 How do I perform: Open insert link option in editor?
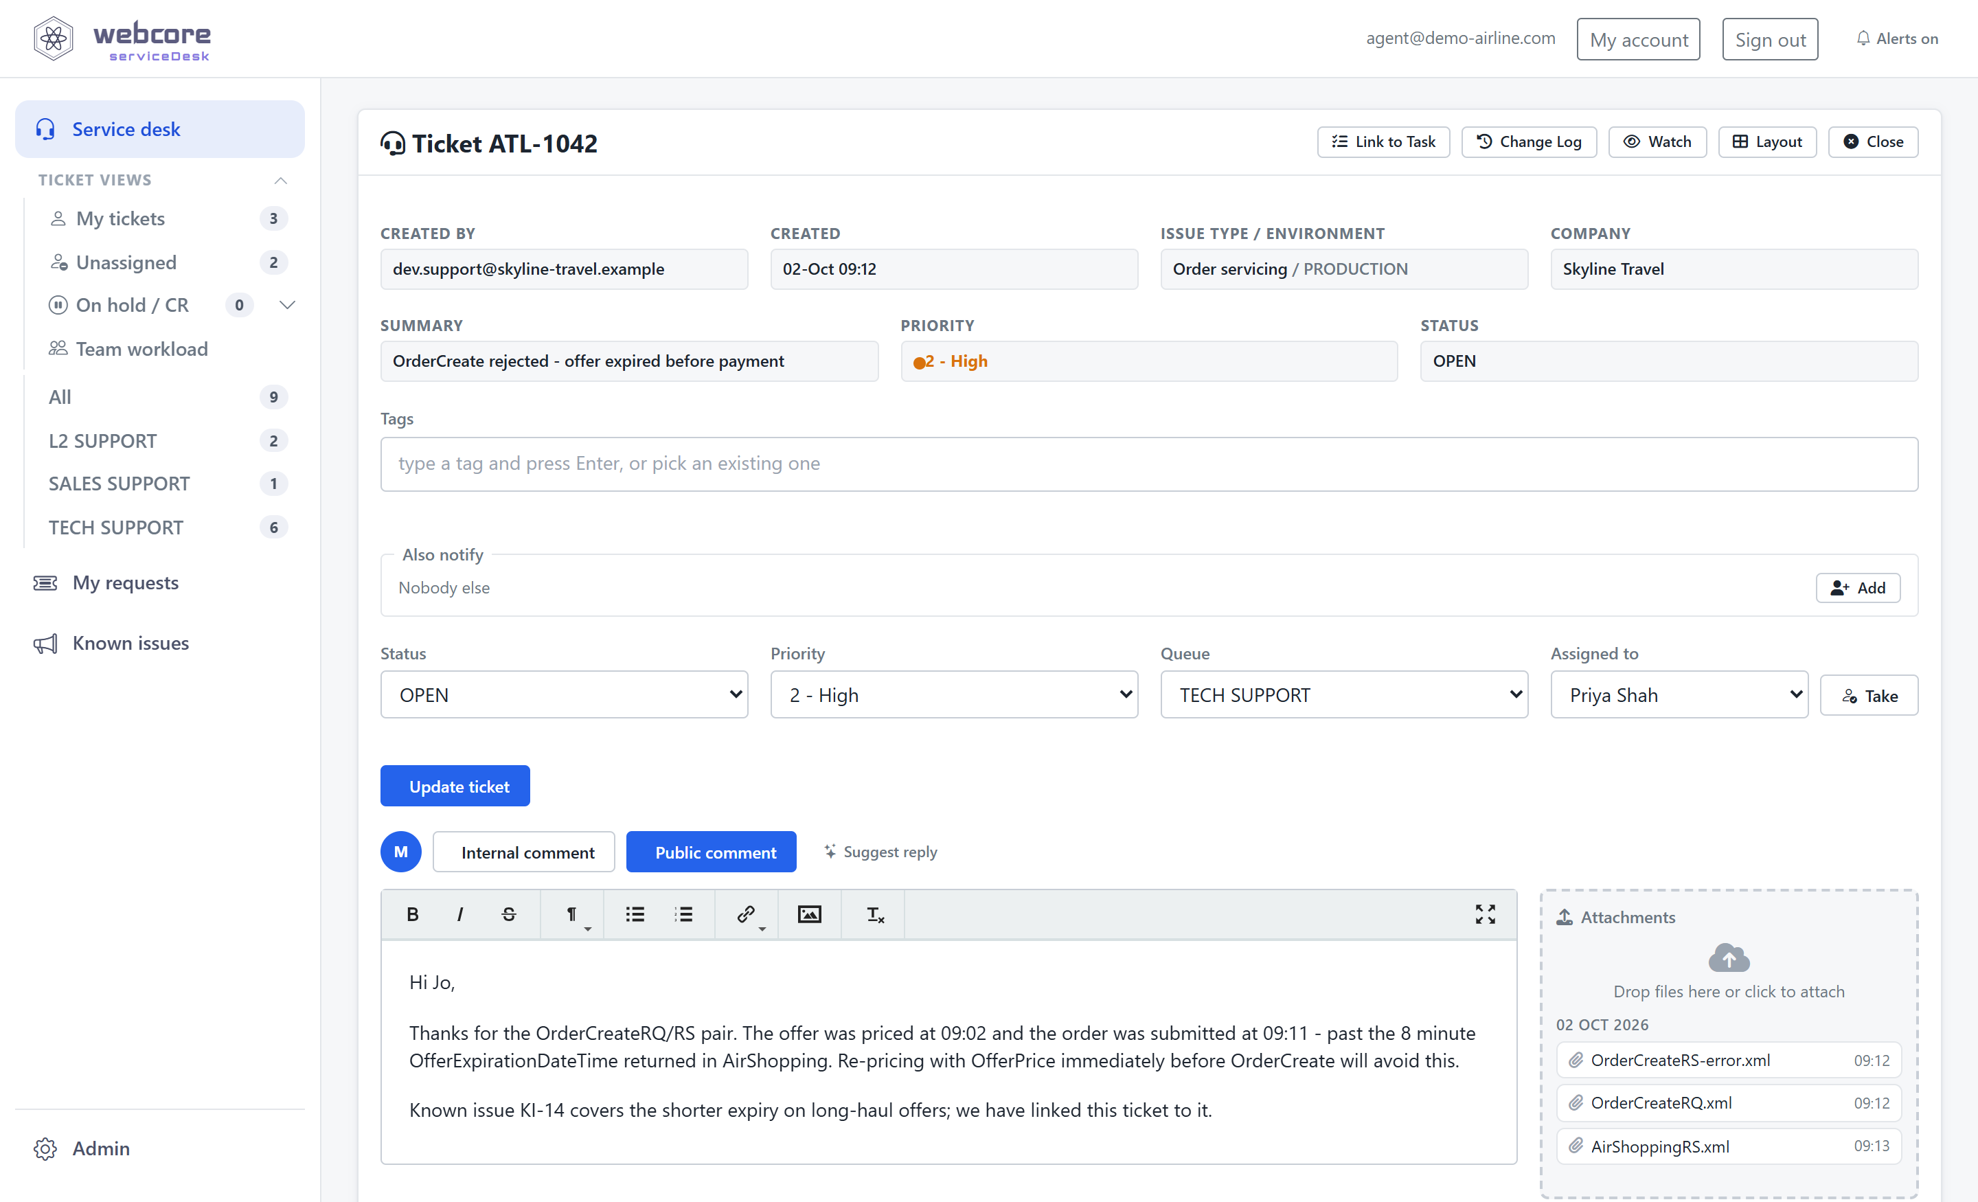748,914
